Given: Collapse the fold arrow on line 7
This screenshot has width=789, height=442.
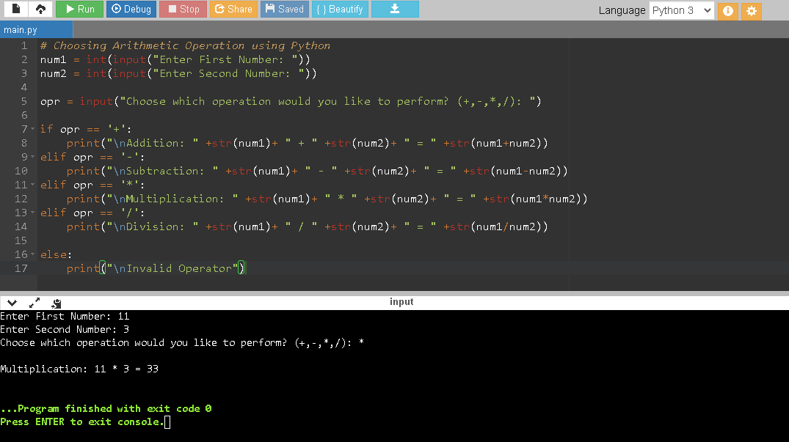Looking at the screenshot, I should click(x=33, y=129).
